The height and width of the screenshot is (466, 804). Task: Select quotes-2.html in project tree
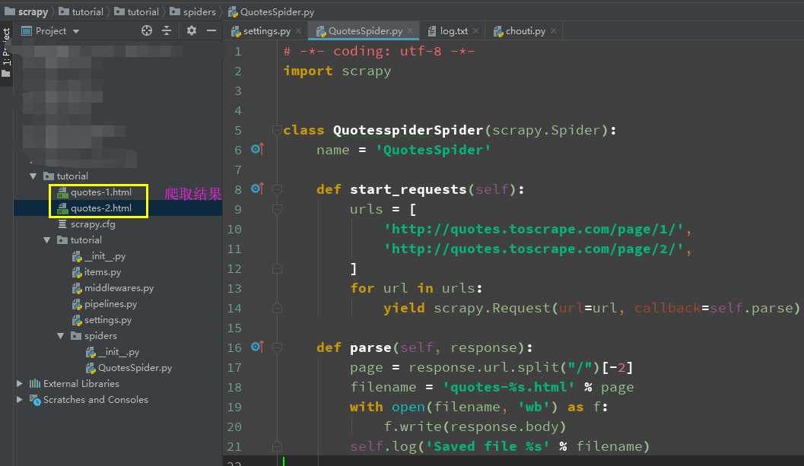(x=101, y=208)
